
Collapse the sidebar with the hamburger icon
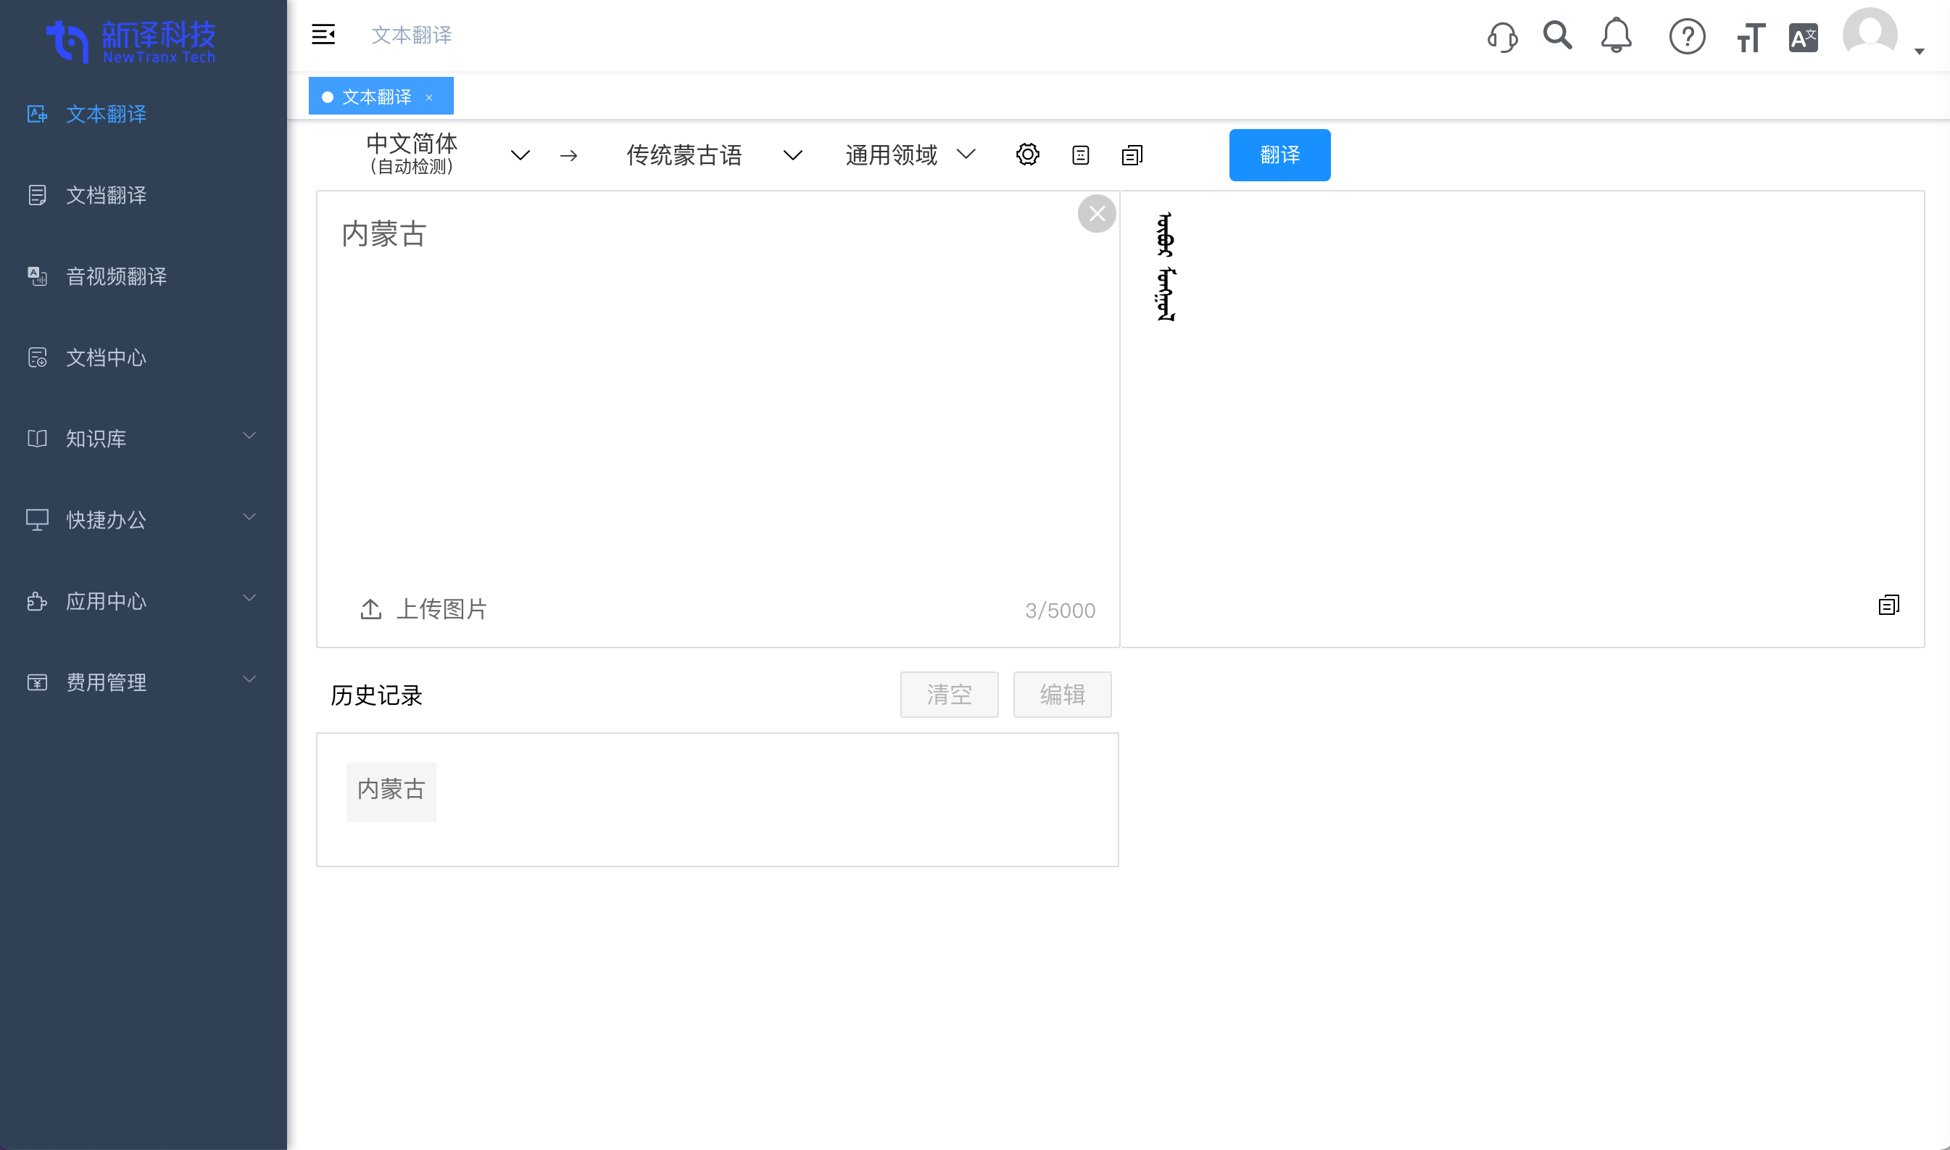[x=323, y=35]
